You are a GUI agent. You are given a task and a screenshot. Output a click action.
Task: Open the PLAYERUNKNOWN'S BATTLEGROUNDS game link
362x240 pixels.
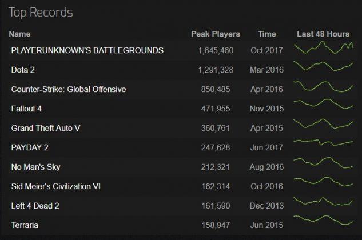pos(87,50)
